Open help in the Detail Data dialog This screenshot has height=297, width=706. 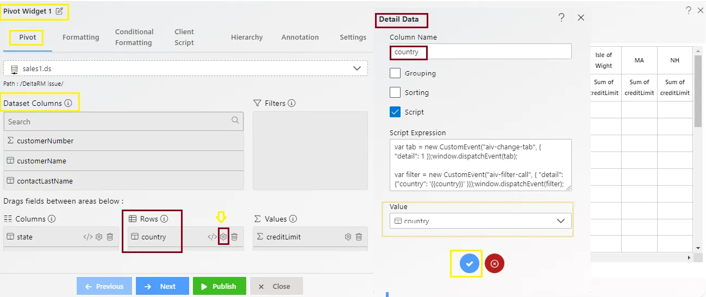tap(561, 18)
